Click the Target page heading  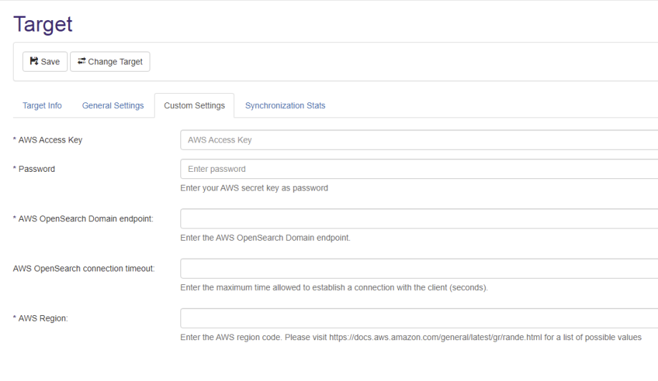click(x=43, y=24)
